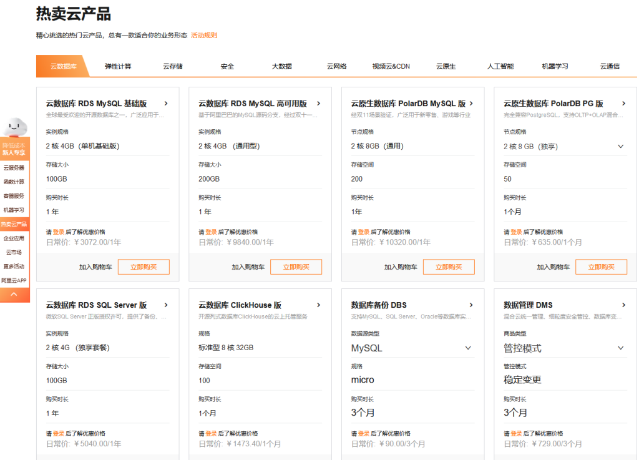Image resolution: width=639 pixels, height=460 pixels.
Task: Click 登录 link in RDS SQL Server 版 card
Action: (59, 434)
